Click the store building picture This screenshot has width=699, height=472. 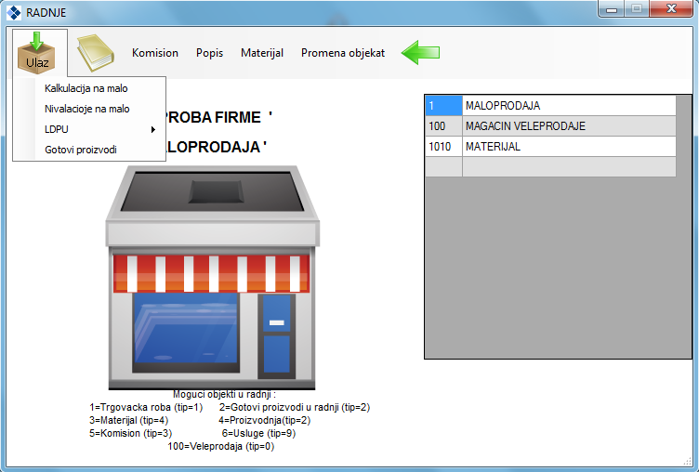coord(211,277)
